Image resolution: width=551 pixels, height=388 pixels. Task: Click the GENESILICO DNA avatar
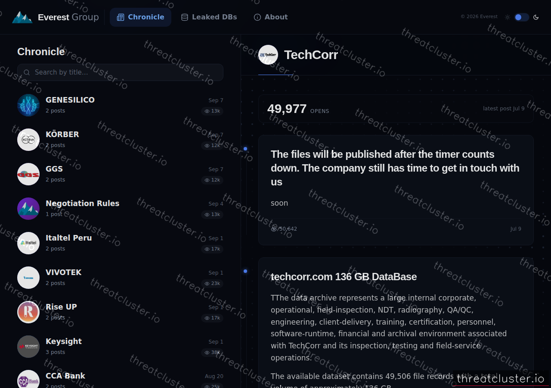click(28, 105)
